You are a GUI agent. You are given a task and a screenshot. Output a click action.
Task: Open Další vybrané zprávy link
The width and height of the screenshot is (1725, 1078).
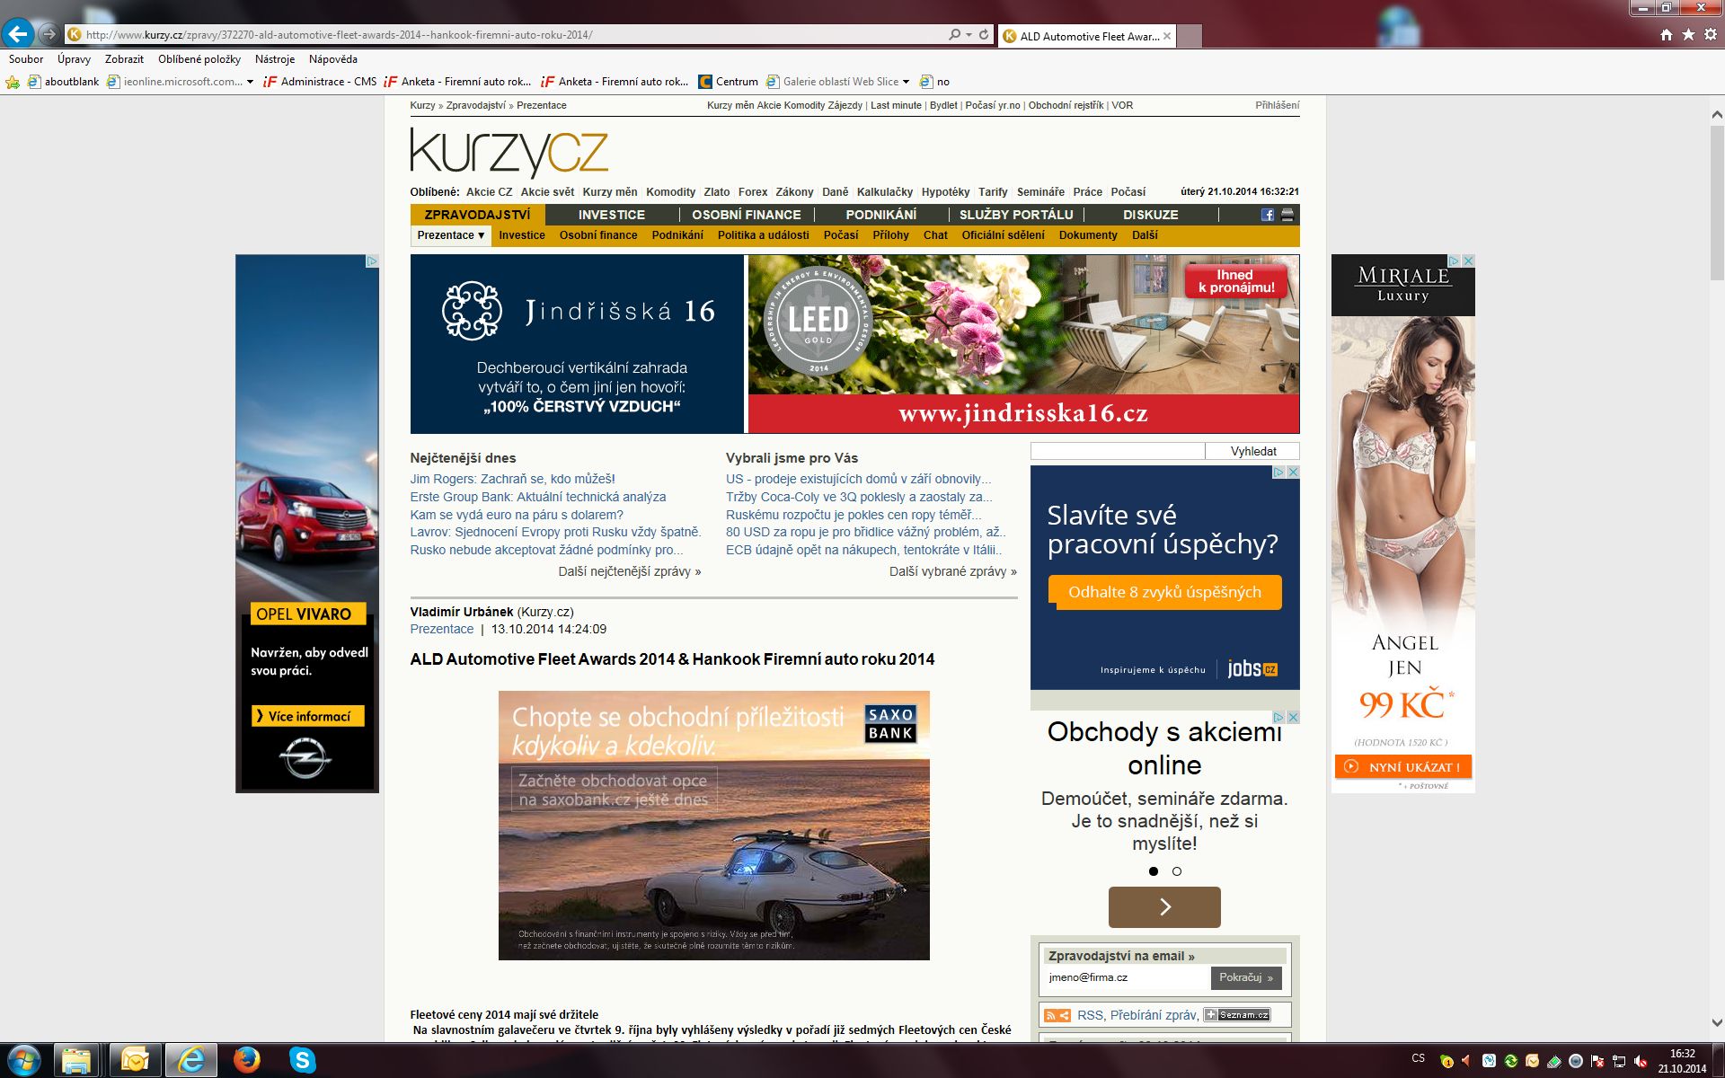pyautogui.click(x=953, y=571)
